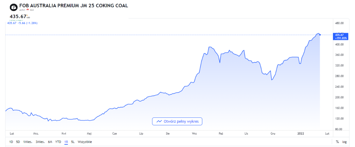Click the 'Lis' month label on time axis

[x=246, y=134]
